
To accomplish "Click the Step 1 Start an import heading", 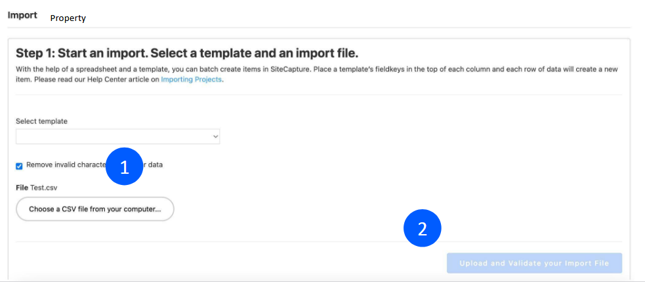I will [x=187, y=53].
